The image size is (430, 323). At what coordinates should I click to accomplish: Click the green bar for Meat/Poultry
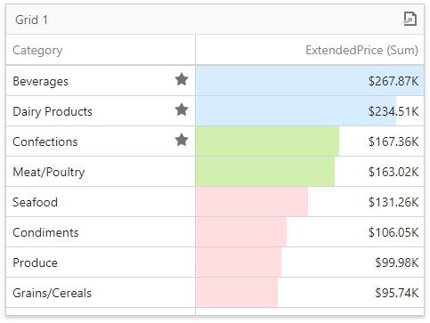(265, 172)
